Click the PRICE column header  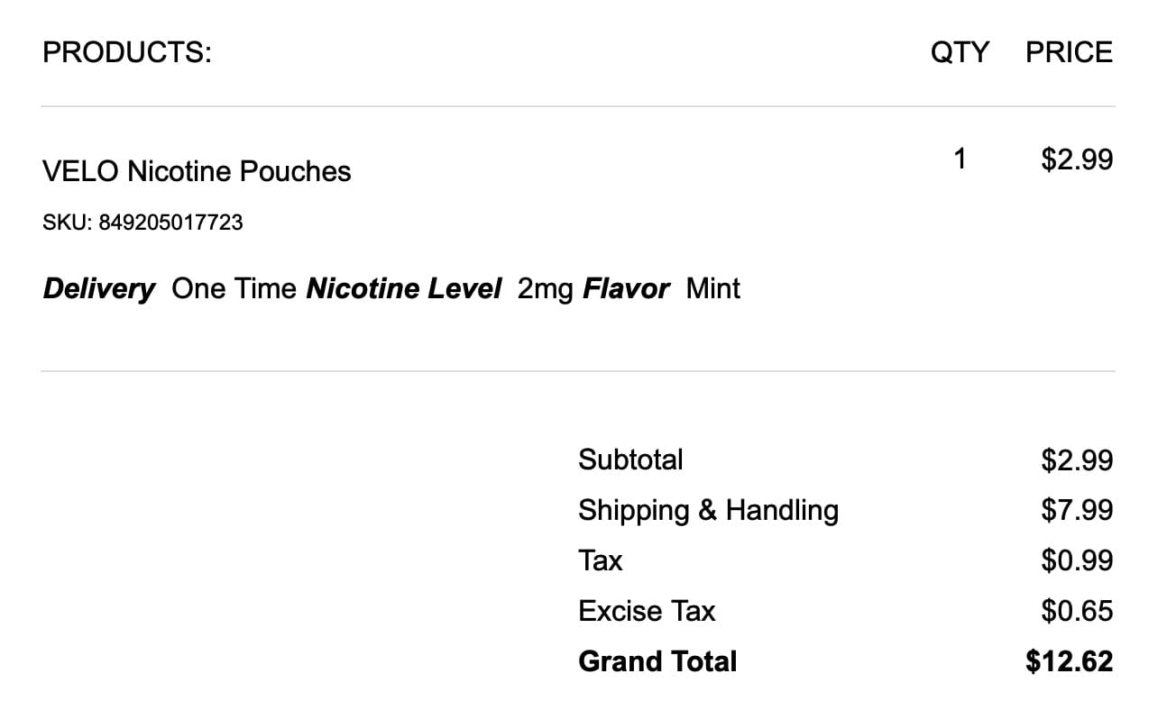pos(1069,52)
